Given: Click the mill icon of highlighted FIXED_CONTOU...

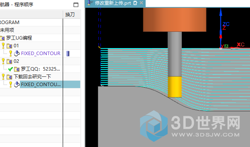Looking at the screenshot, I should click(x=17, y=85).
